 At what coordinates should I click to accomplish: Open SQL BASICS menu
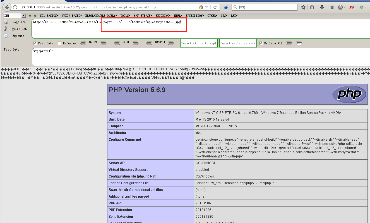tap(49, 16)
